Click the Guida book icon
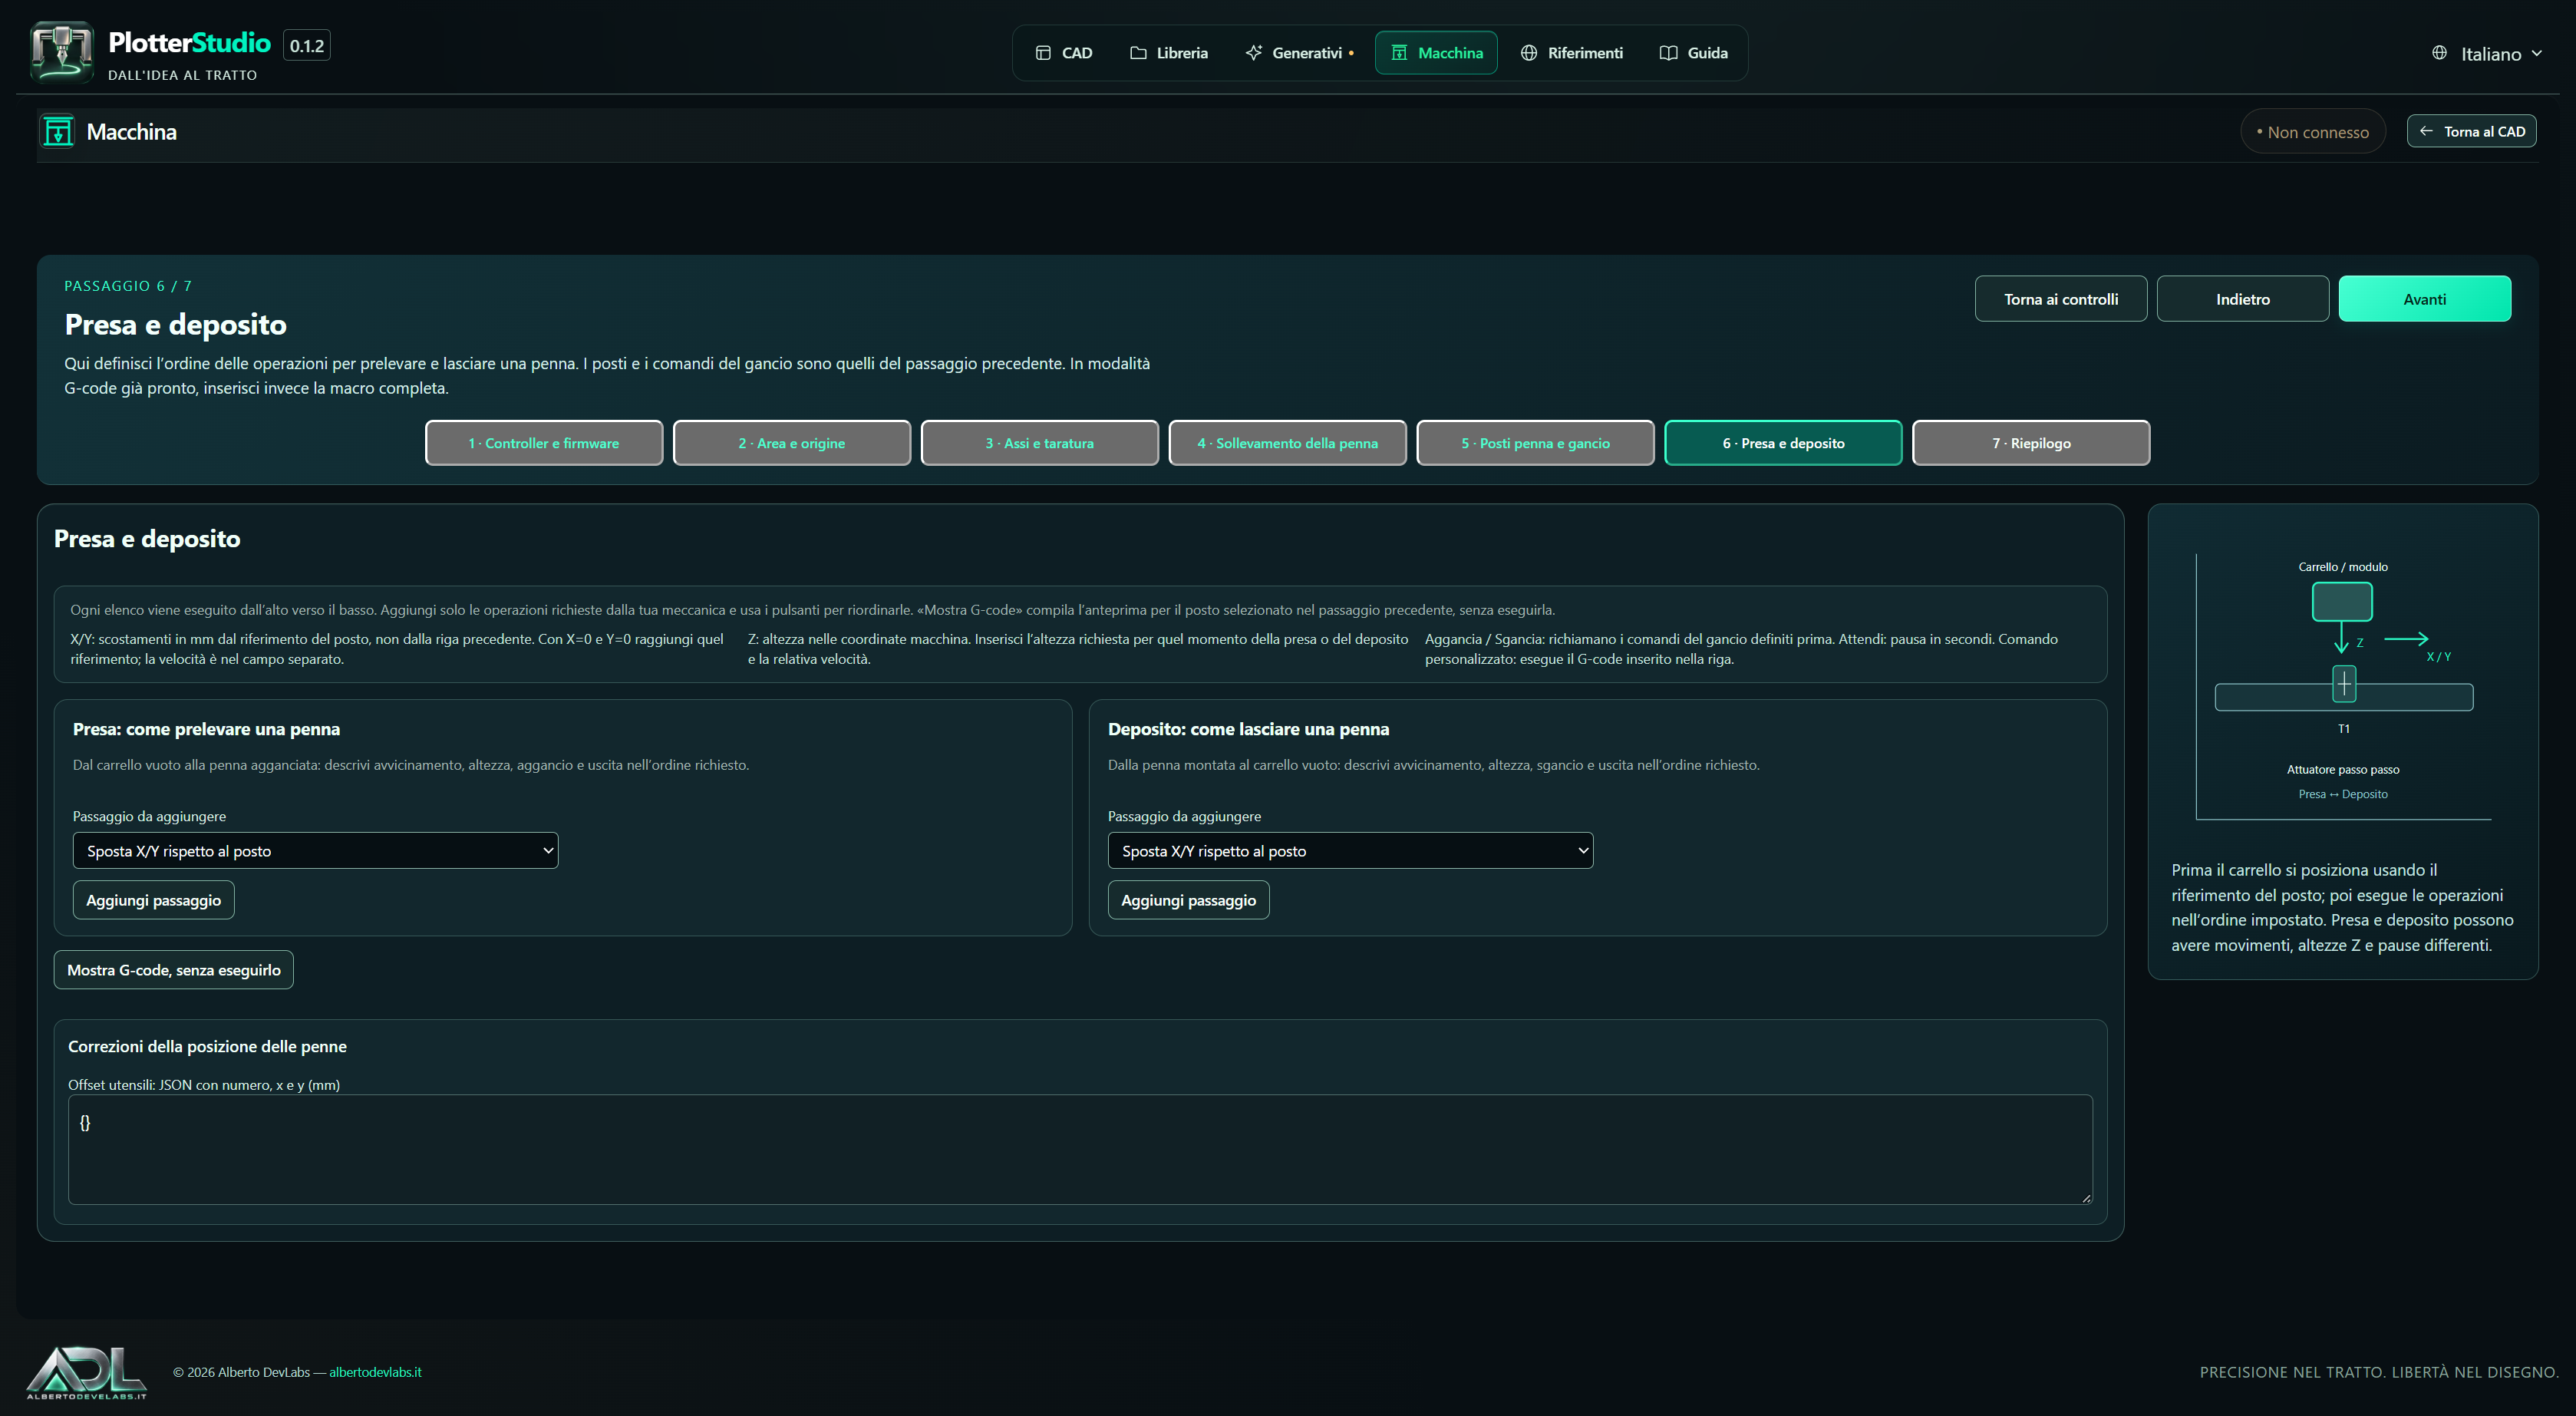2576x1416 pixels. point(1668,53)
